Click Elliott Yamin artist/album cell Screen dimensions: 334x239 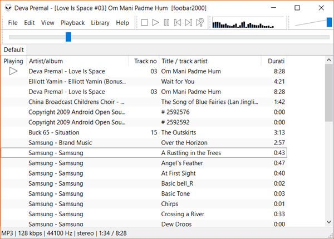(x=77, y=82)
